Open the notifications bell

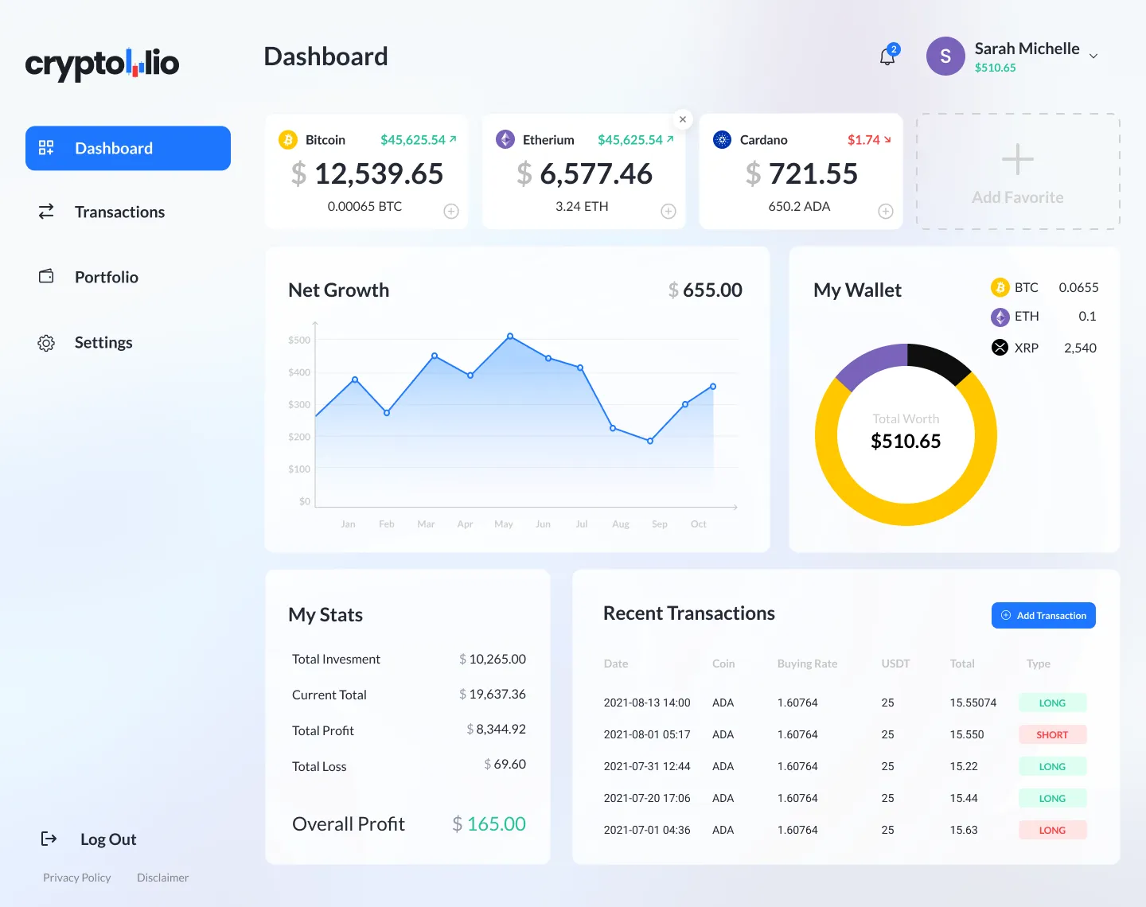click(x=887, y=56)
